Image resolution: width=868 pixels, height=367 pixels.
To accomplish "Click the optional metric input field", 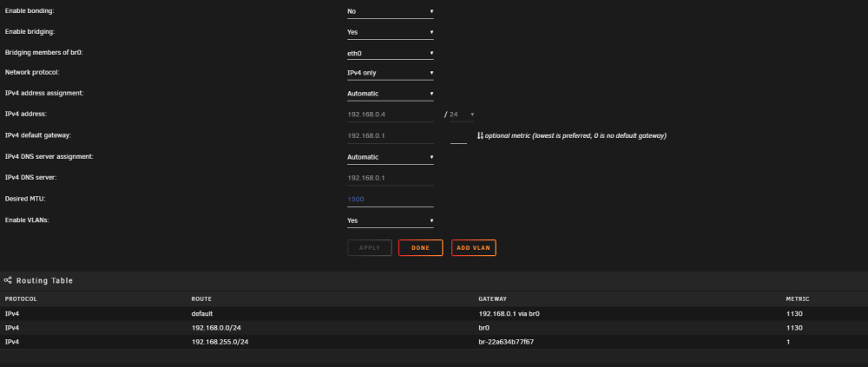I will 458,136.
